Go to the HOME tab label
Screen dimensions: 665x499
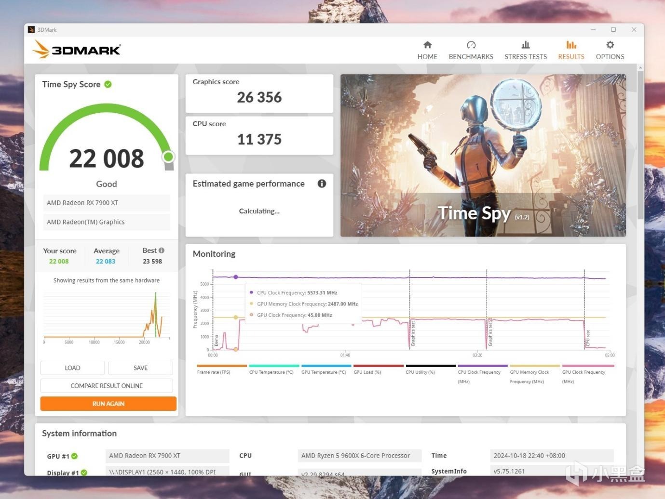[x=427, y=57]
